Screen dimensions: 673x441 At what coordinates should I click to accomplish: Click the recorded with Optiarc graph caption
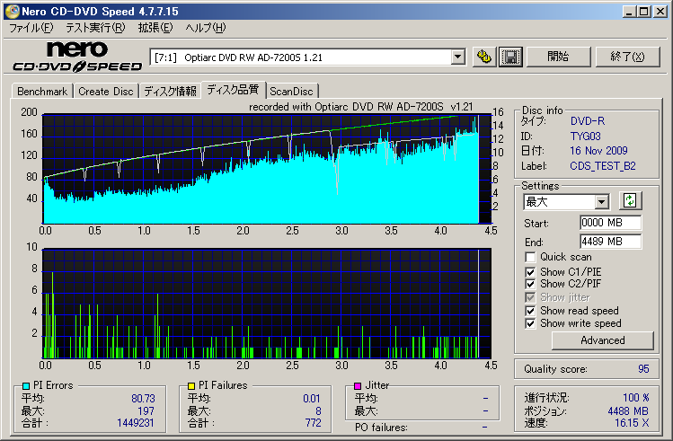pos(360,107)
